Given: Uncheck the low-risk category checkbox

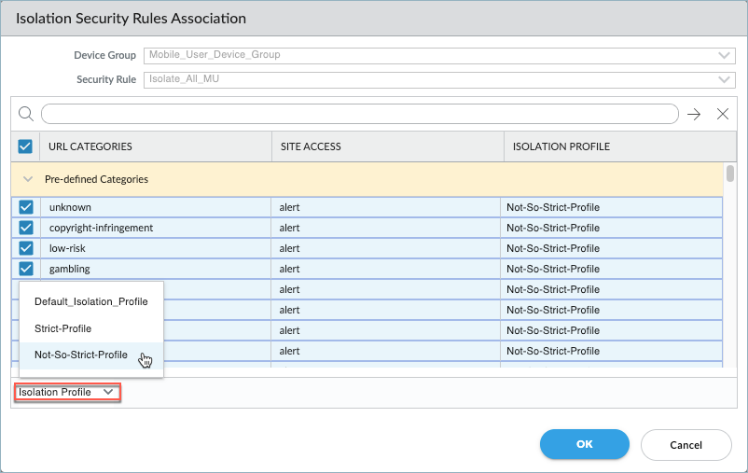Looking at the screenshot, I should tap(26, 248).
